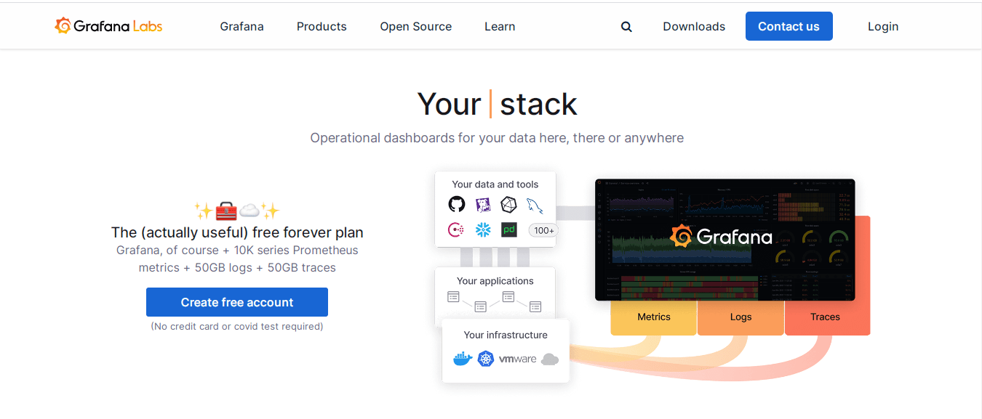The height and width of the screenshot is (419, 982).
Task: Click the Contact us button
Action: click(789, 25)
